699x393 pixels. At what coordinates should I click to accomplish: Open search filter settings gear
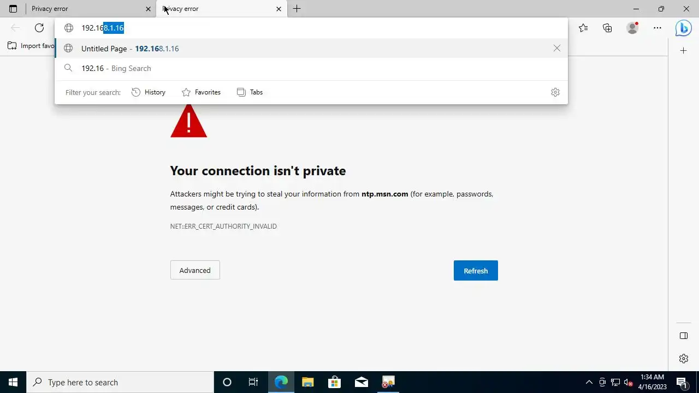pos(555,92)
